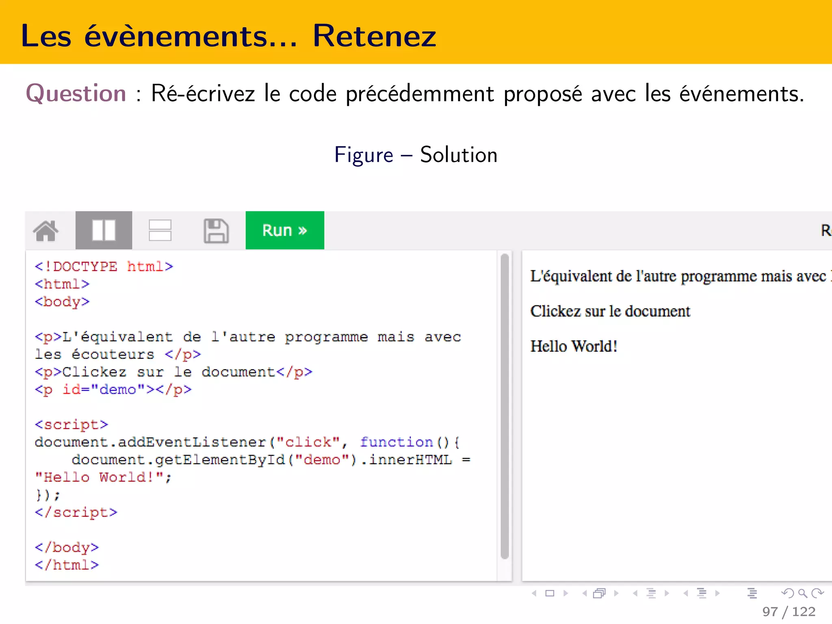This screenshot has height=624, width=832.
Task: Click the opening '<body>' tag line
Action: pyautogui.click(x=62, y=302)
